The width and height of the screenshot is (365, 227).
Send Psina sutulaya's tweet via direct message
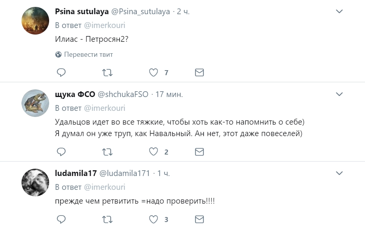199,72
